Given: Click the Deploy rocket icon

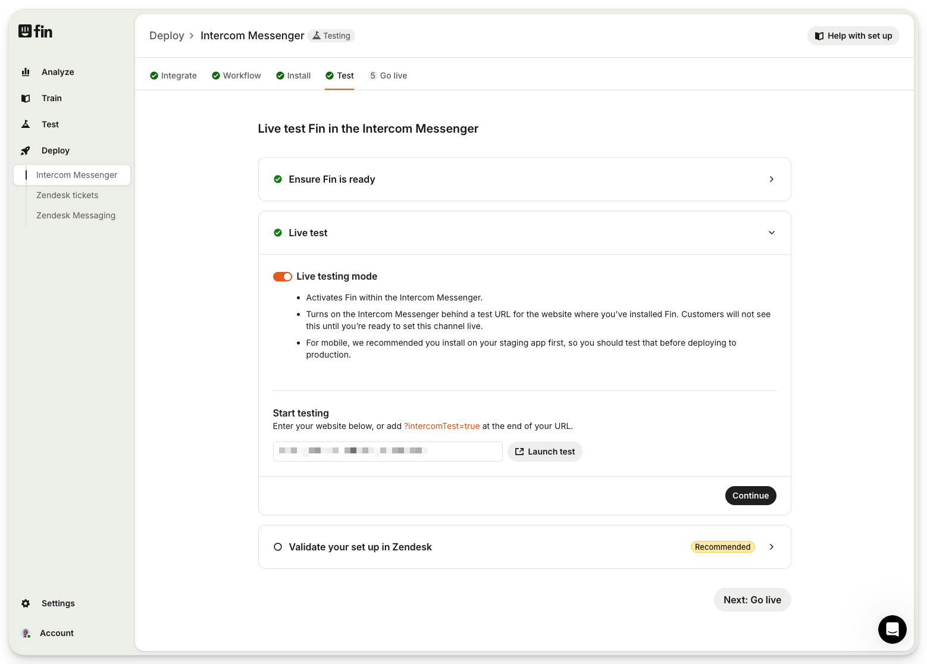Looking at the screenshot, I should tap(26, 151).
